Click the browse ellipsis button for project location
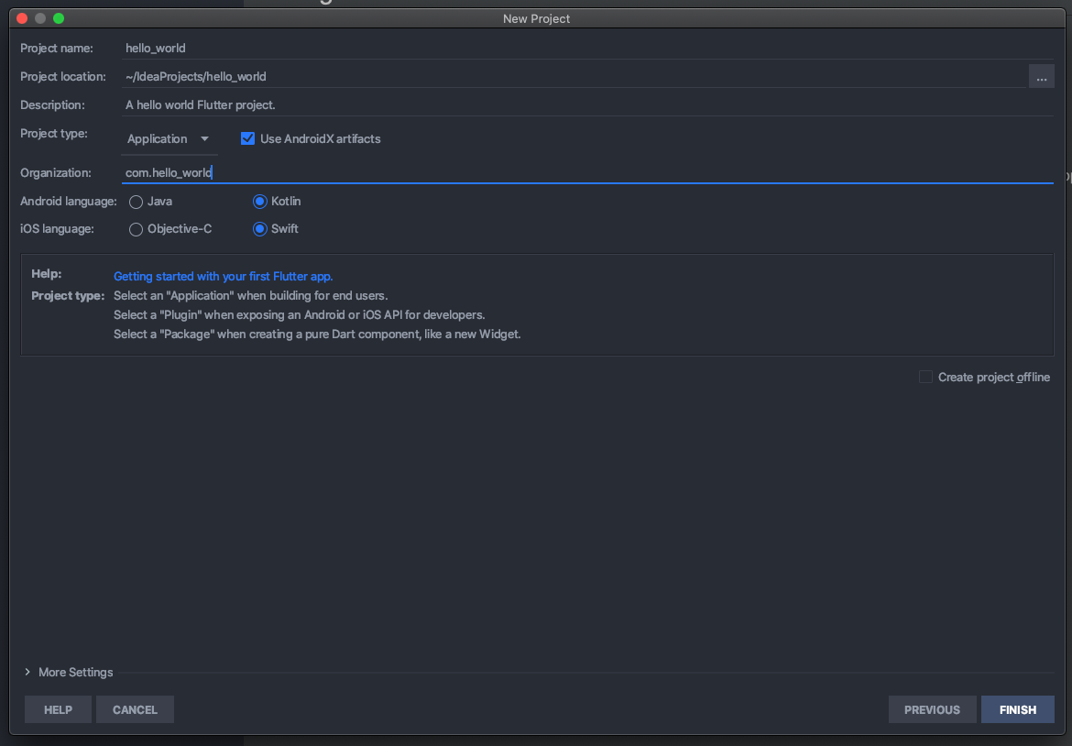Viewport: 1072px width, 746px height. (1041, 77)
